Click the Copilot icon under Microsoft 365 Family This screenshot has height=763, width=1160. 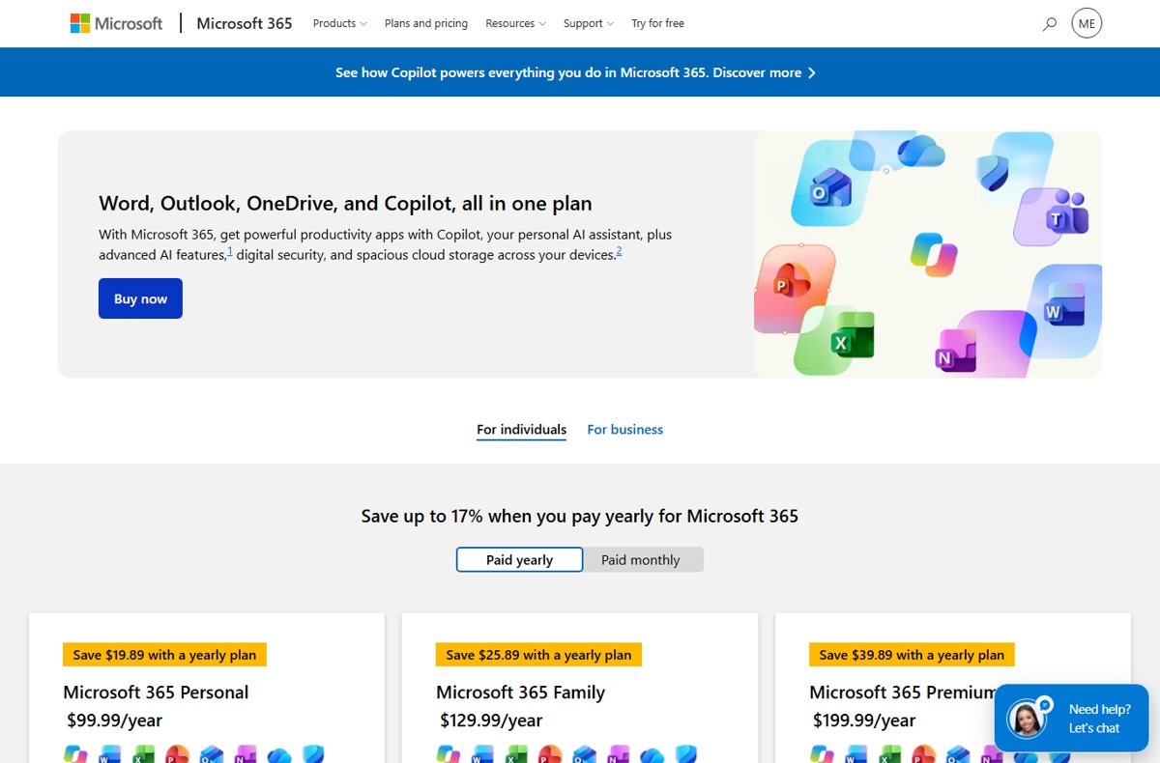point(449,754)
